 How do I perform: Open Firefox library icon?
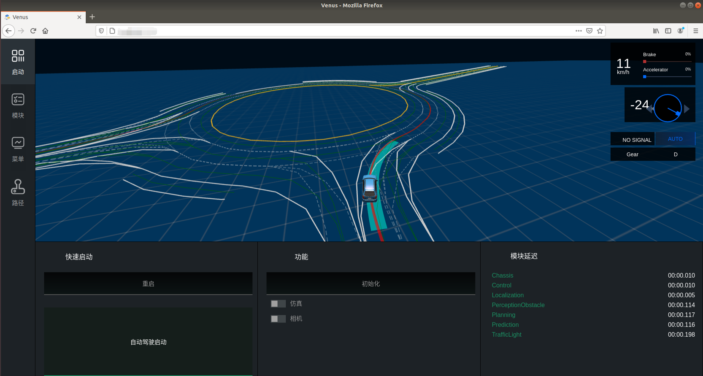[656, 31]
